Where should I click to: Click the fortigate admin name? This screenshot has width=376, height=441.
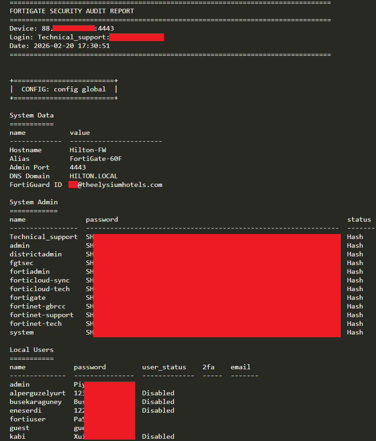tap(27, 298)
